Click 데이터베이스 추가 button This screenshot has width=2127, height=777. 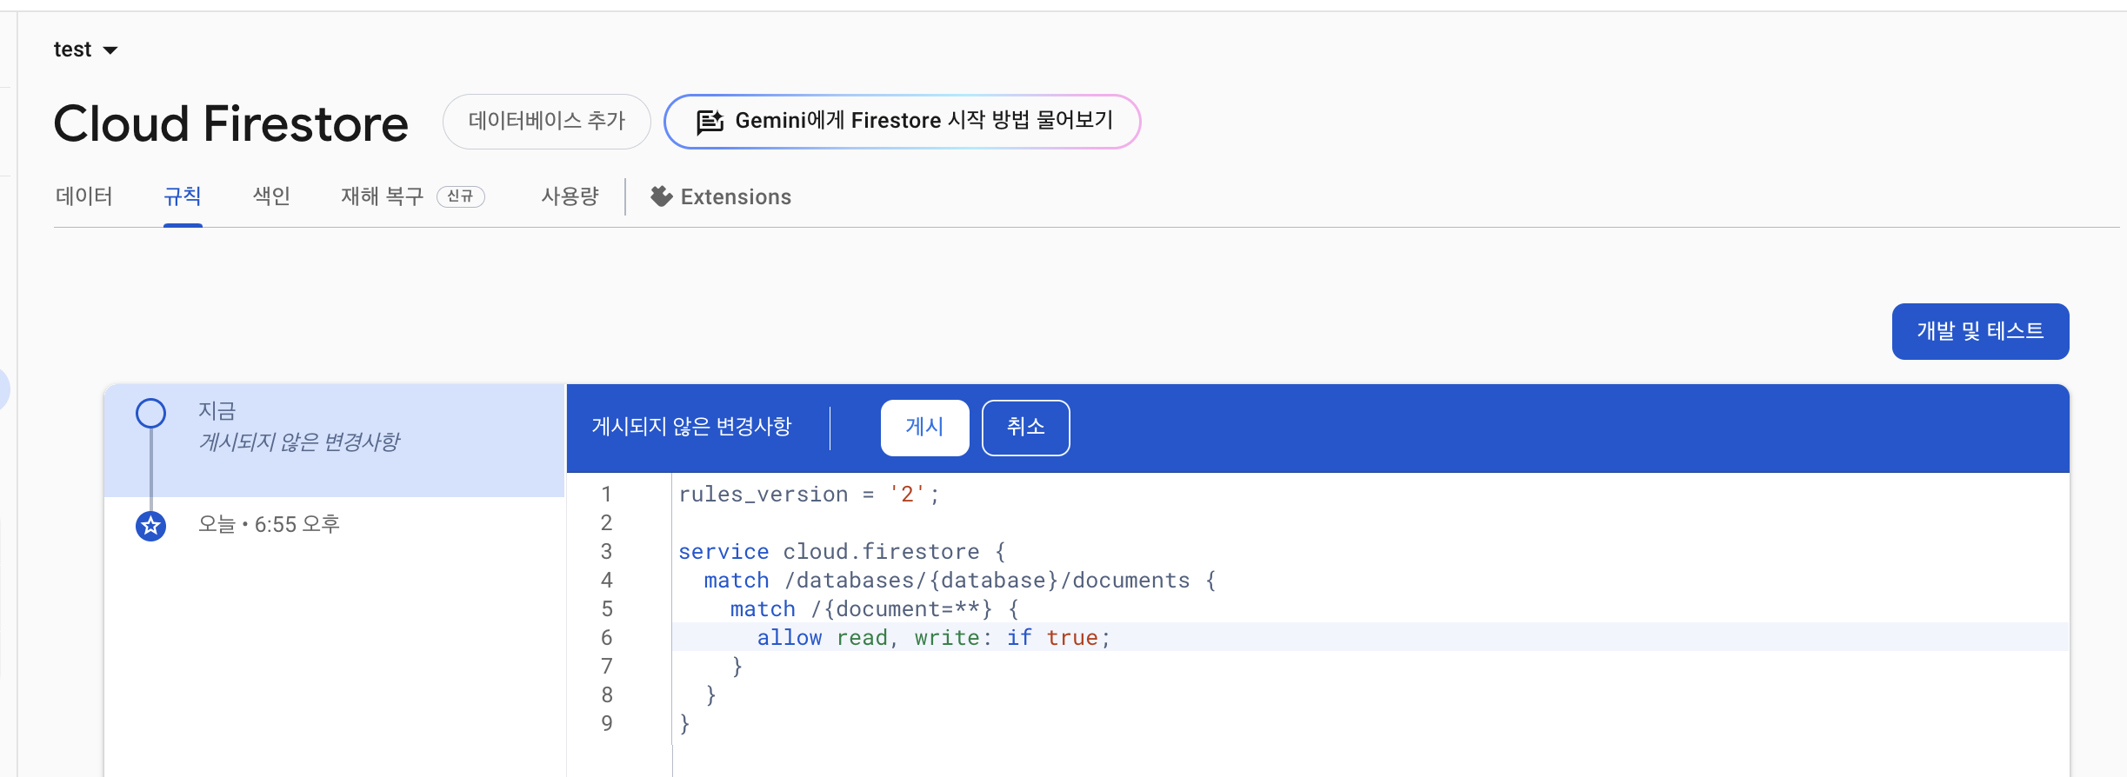(547, 121)
